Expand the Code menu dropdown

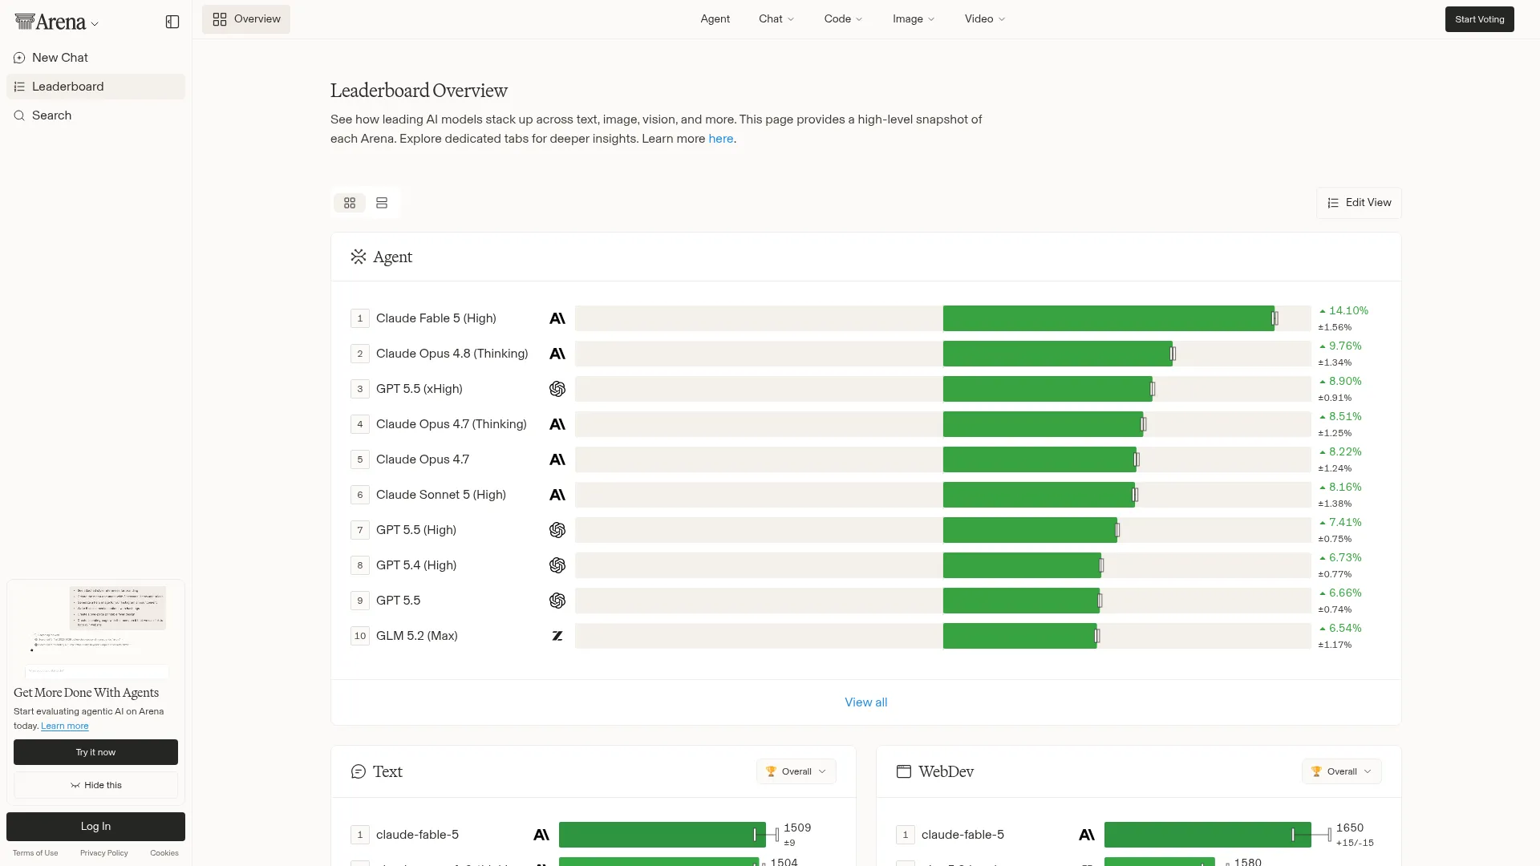pyautogui.click(x=843, y=19)
